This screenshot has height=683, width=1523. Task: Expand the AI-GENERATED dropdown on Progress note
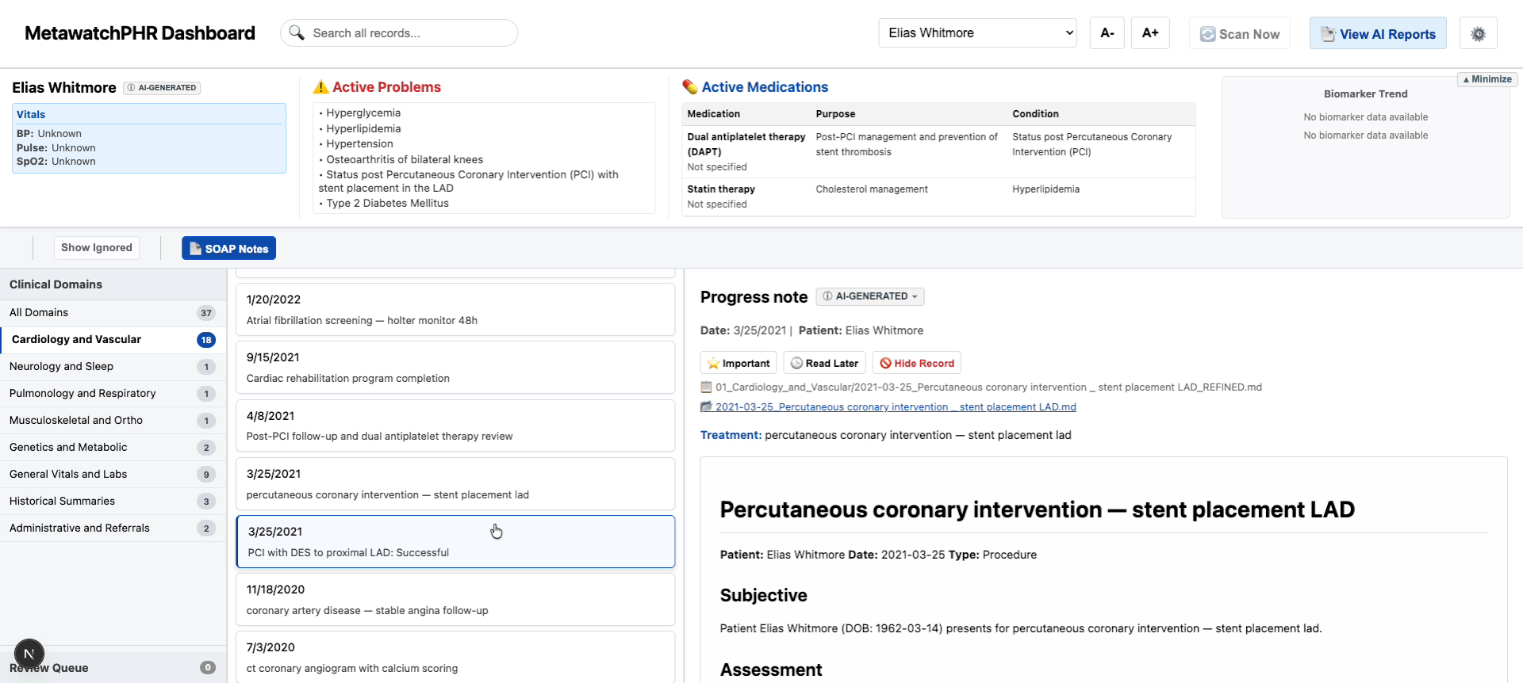tap(870, 296)
